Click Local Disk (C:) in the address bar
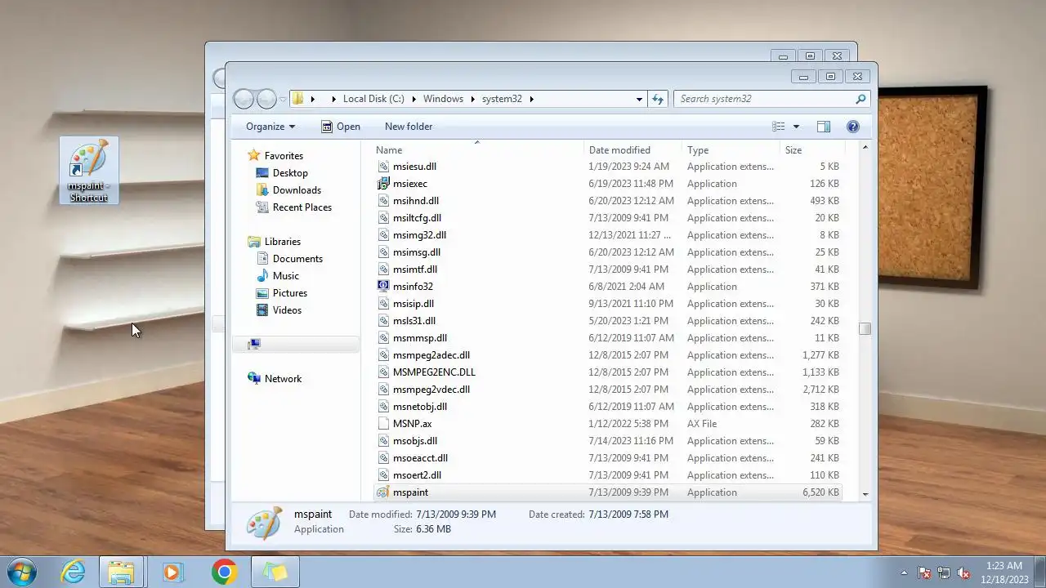This screenshot has width=1046, height=588. (x=373, y=99)
